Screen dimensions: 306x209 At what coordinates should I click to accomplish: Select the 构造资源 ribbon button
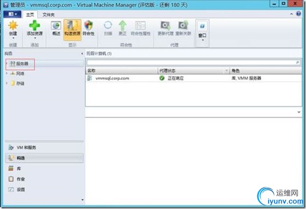pyautogui.click(x=72, y=30)
